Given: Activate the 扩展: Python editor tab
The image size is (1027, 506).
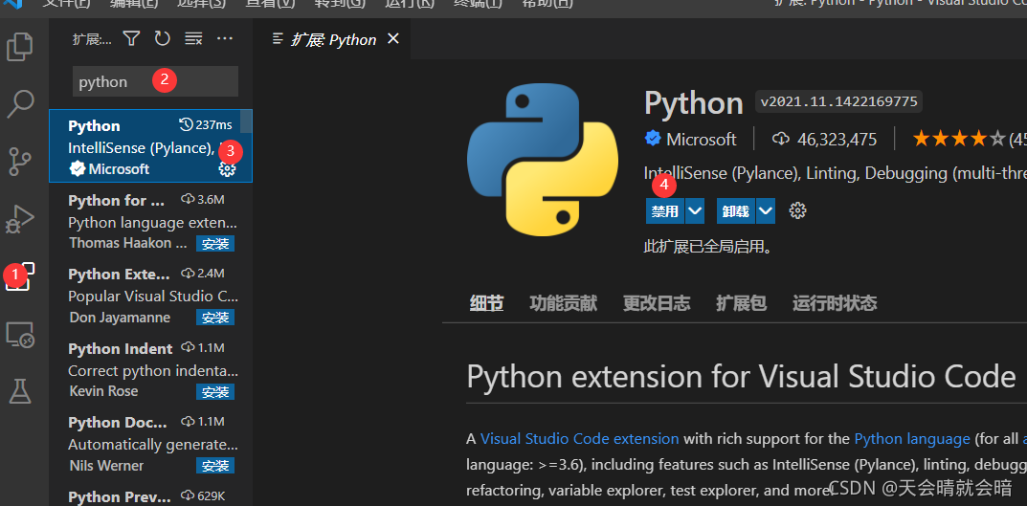Looking at the screenshot, I should tap(333, 39).
